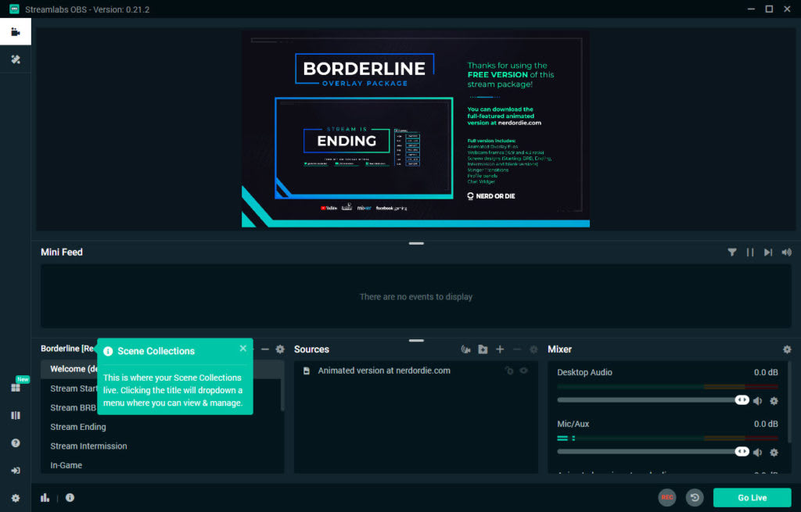The width and height of the screenshot is (801, 512).
Task: Click the login icon in the sidebar
Action: tap(15, 471)
